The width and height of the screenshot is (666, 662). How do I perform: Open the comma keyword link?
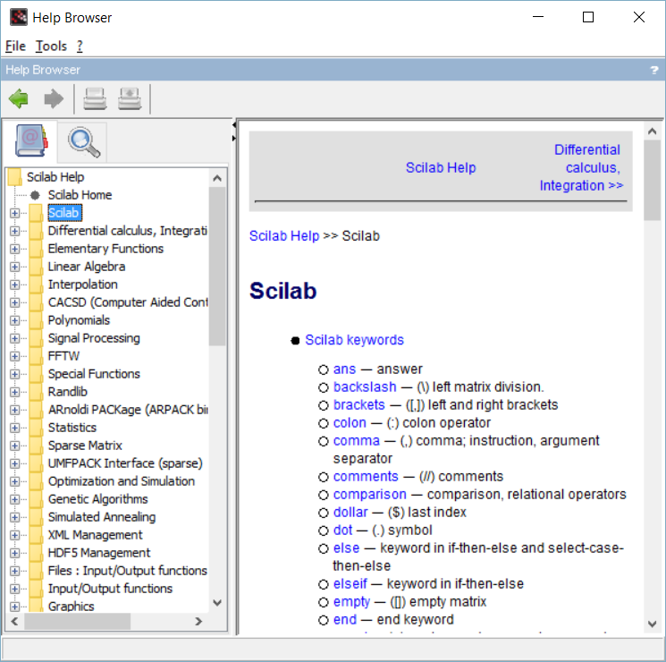[x=357, y=440]
